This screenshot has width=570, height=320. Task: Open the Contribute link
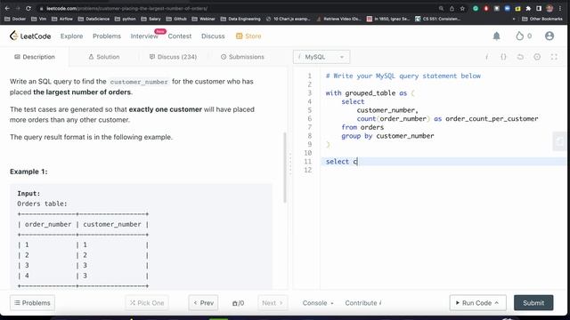point(363,303)
